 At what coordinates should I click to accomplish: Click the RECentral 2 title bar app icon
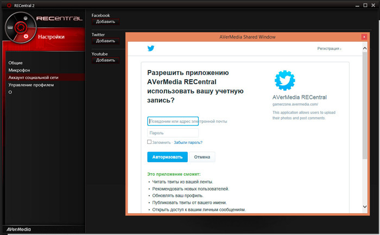click(x=9, y=5)
